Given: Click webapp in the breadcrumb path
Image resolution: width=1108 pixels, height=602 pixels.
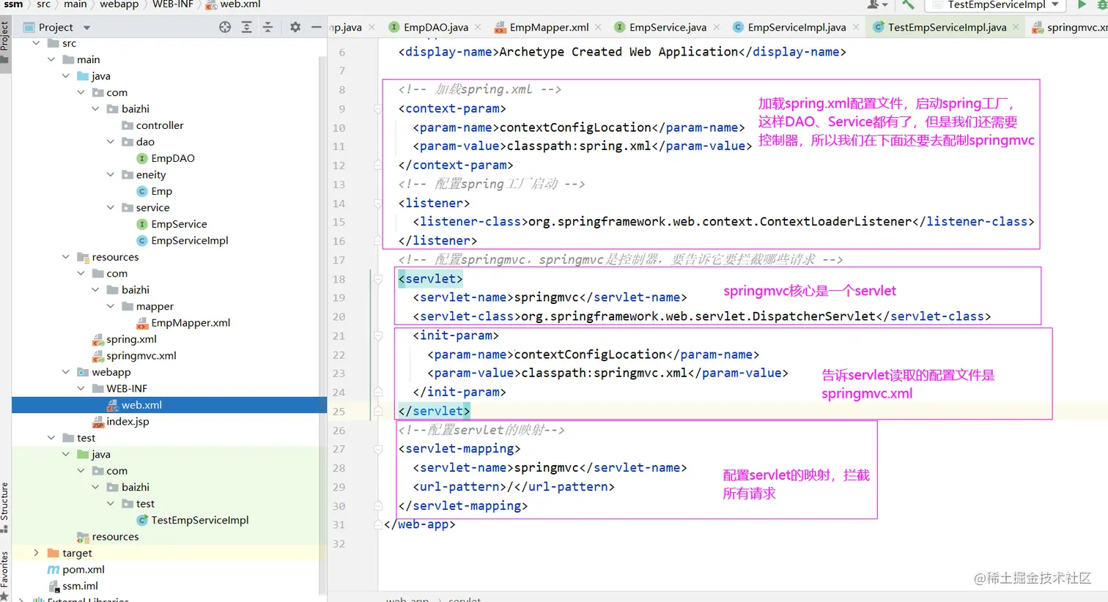Looking at the screenshot, I should coord(119,4).
